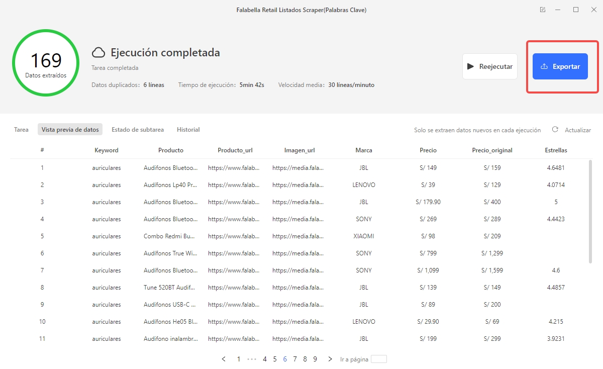Go to page 1 of results

(238, 359)
